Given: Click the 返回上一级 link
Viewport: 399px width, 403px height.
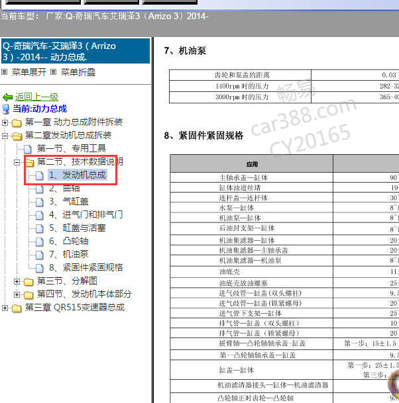Looking at the screenshot, I should (36, 97).
